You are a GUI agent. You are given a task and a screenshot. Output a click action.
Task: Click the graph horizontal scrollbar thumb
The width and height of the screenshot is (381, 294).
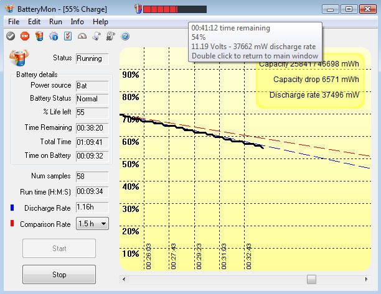(x=311, y=279)
